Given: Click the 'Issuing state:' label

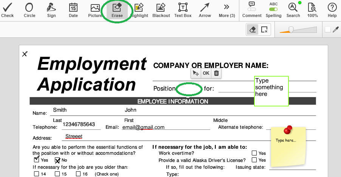Looking at the screenshot, I should tap(251, 167).
